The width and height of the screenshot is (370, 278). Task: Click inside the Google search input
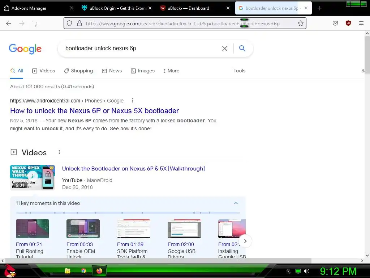(x=142, y=49)
